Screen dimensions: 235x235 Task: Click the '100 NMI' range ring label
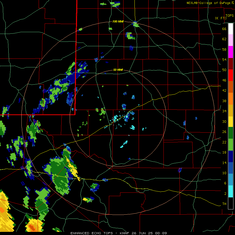pos(118,22)
